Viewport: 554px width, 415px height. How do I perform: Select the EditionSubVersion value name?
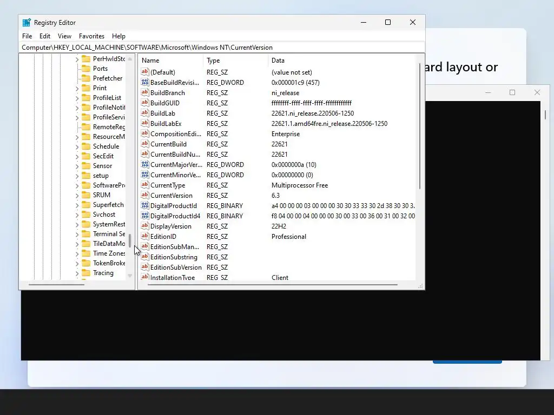click(176, 267)
